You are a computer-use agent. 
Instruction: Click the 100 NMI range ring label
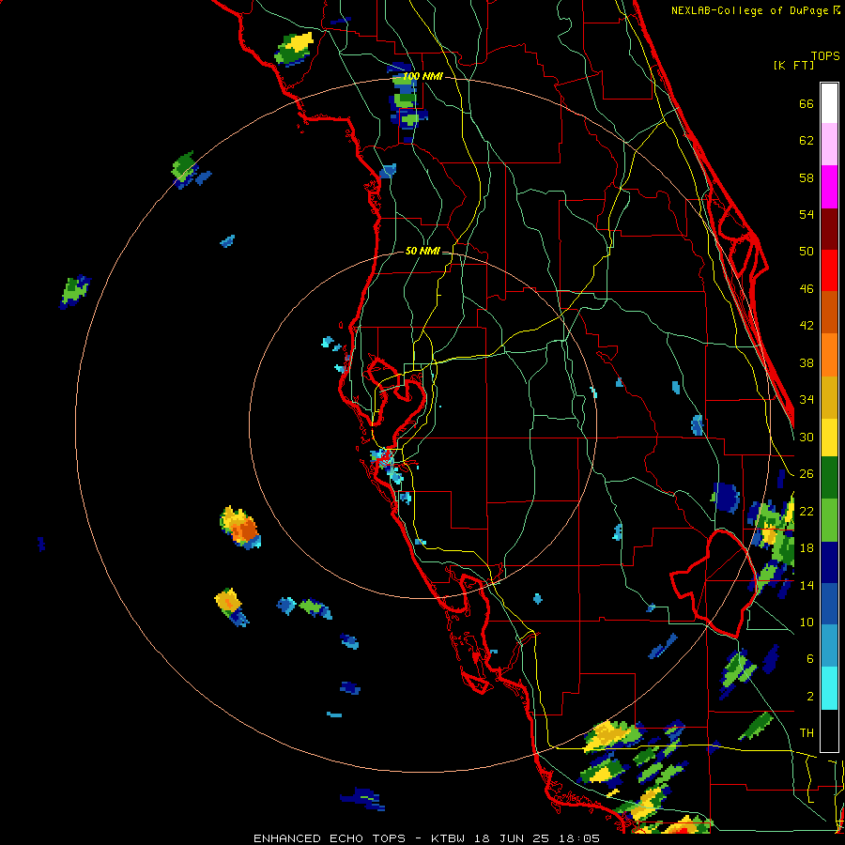click(422, 76)
